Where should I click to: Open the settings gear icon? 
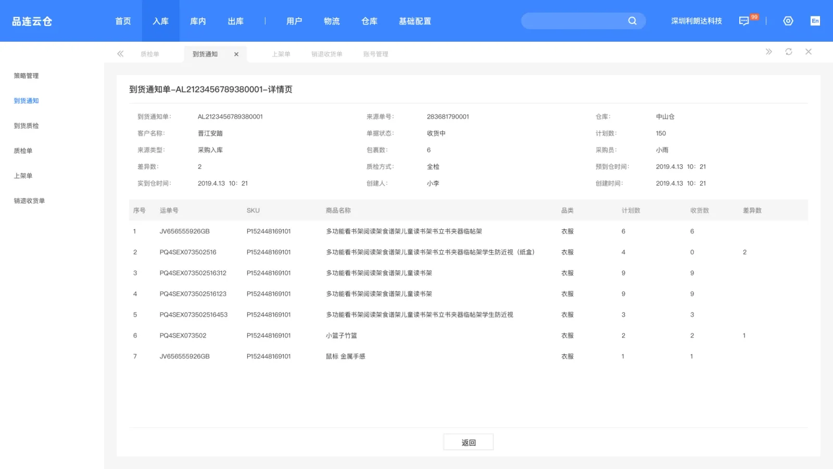point(788,21)
